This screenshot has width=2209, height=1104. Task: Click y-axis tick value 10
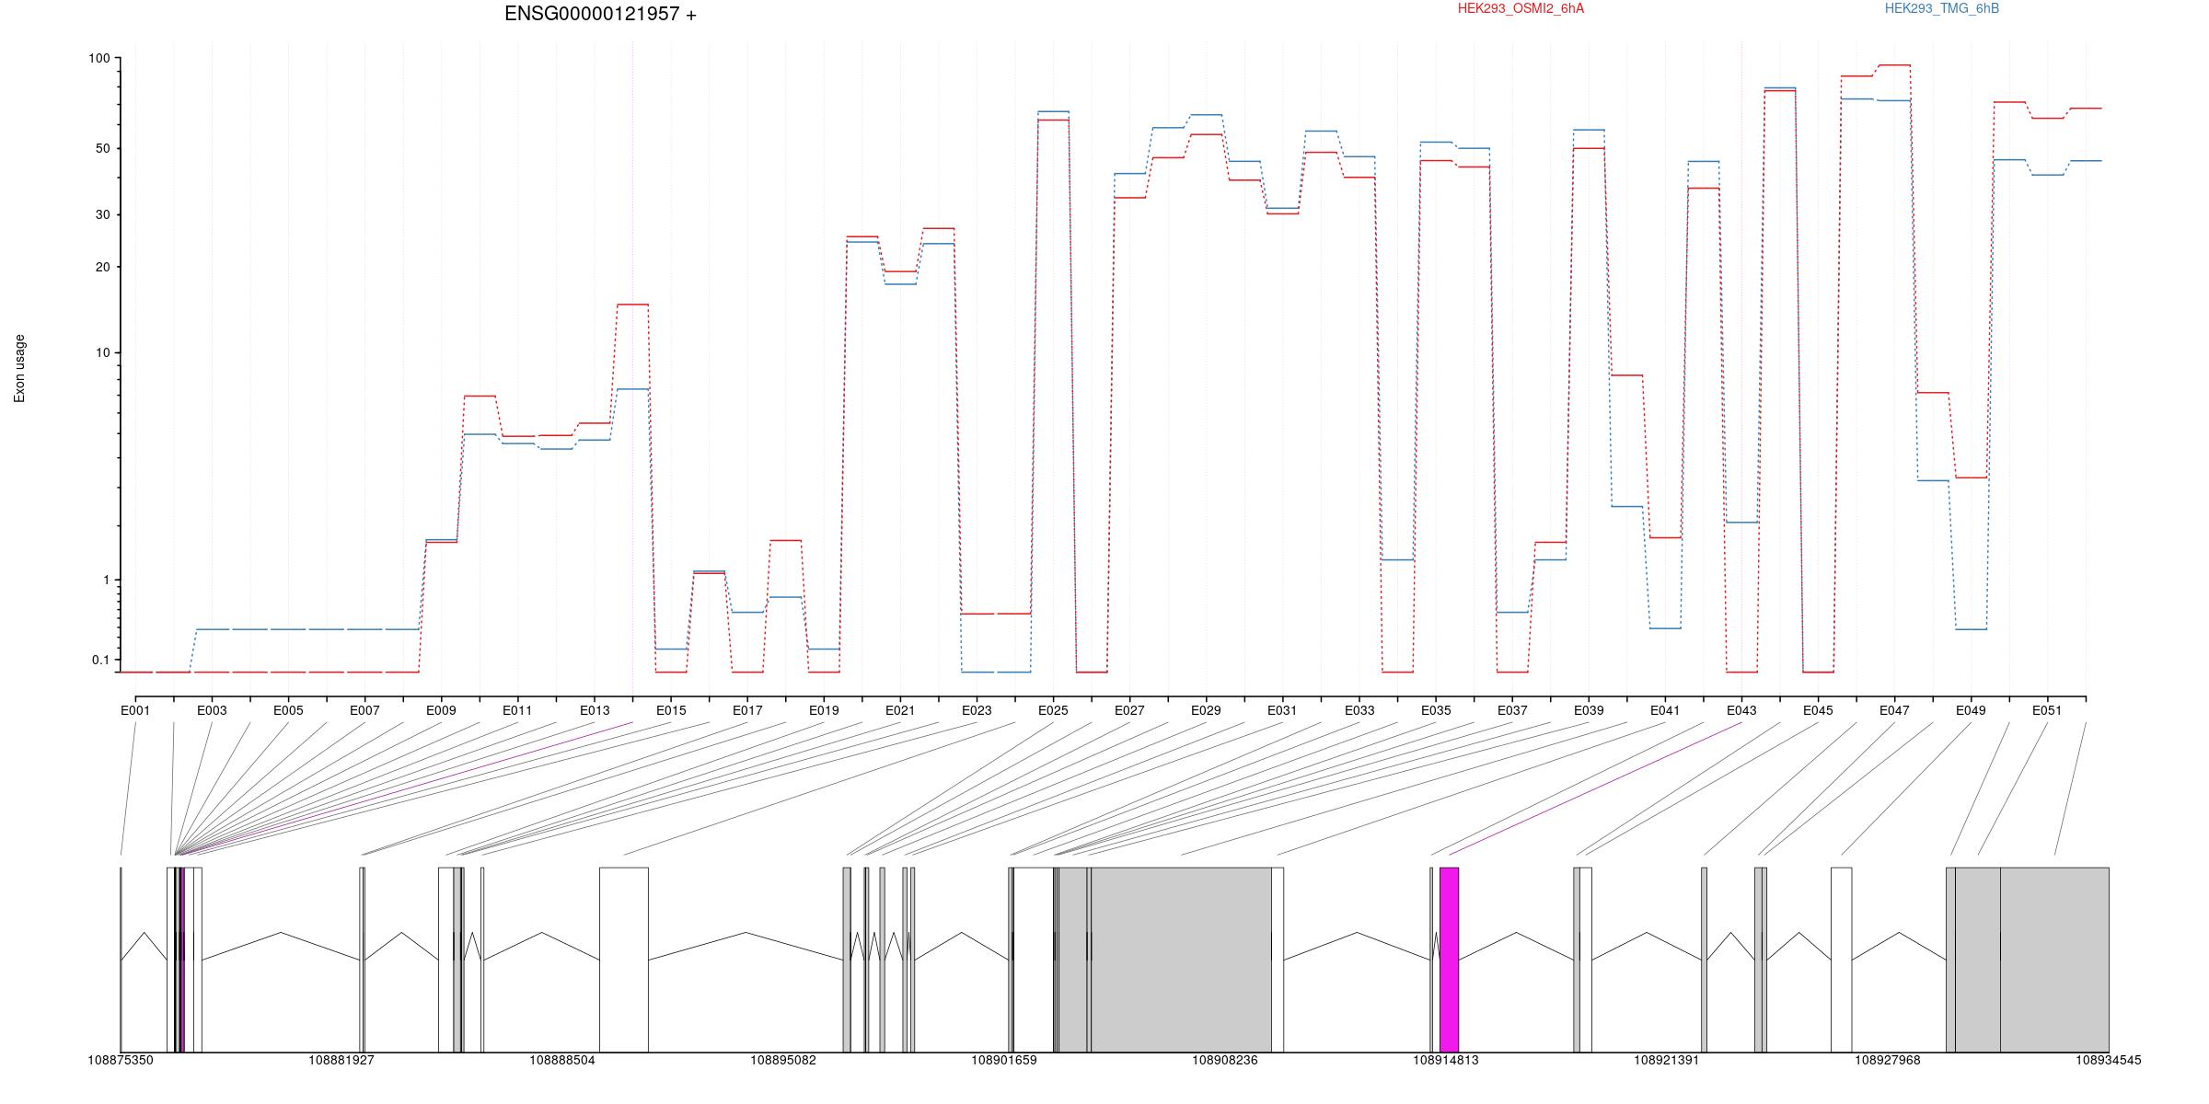click(102, 352)
